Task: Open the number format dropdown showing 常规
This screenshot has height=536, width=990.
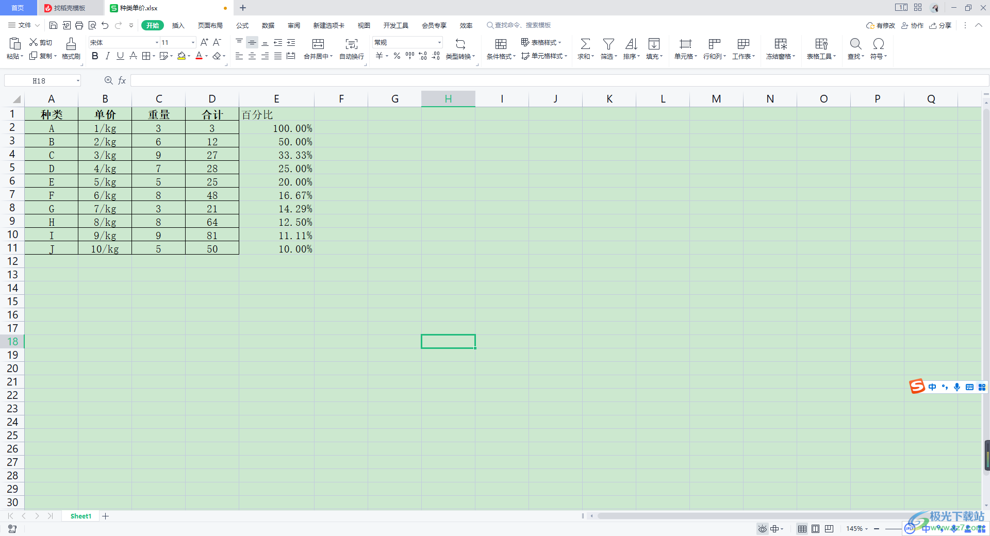Action: click(x=439, y=42)
